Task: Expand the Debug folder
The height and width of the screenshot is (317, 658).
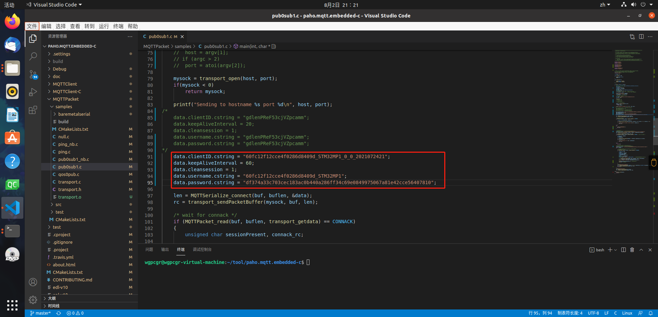Action: pos(90,69)
